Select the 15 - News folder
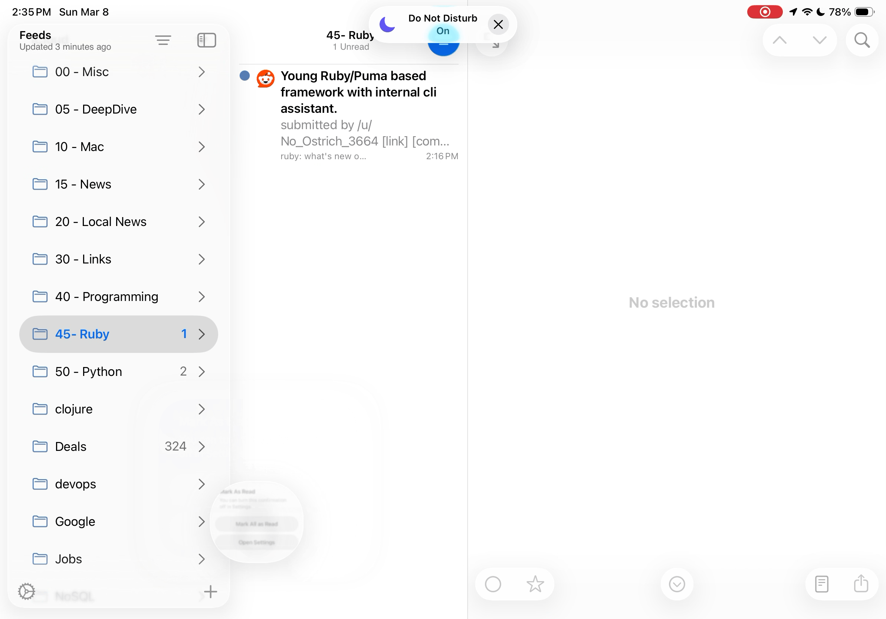This screenshot has width=886, height=619. [x=83, y=184]
